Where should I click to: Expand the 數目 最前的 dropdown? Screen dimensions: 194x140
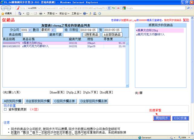coord(47,30)
